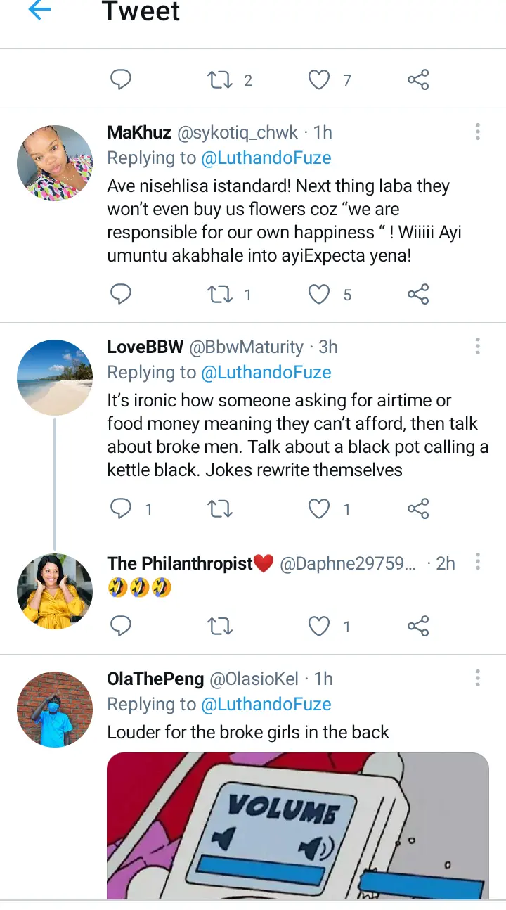Open the Volume GIF image
This screenshot has height=910, width=506.
coord(297,825)
